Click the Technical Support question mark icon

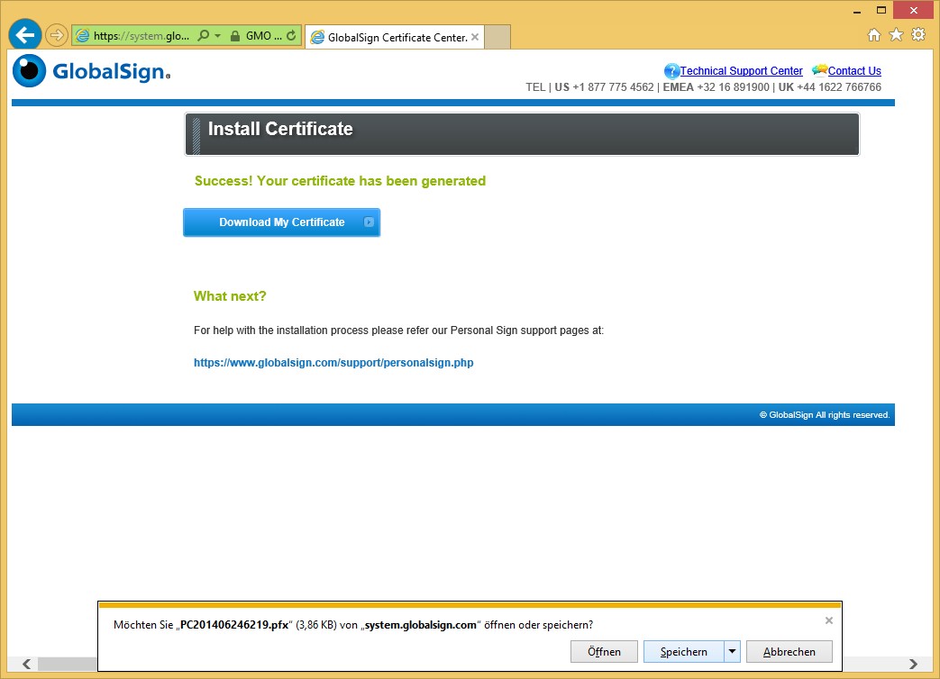tap(671, 71)
